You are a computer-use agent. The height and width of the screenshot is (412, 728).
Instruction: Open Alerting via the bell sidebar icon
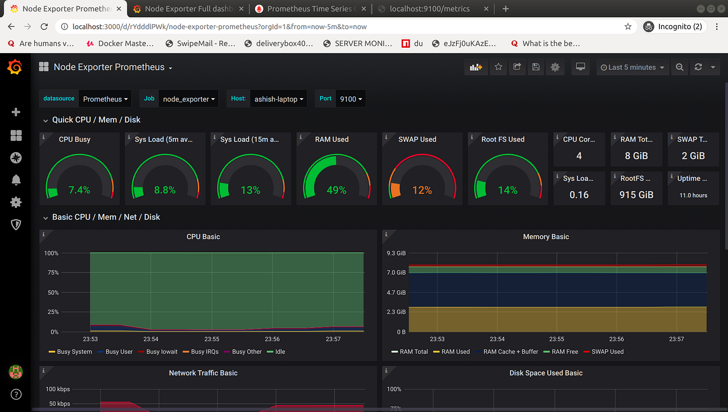[16, 179]
